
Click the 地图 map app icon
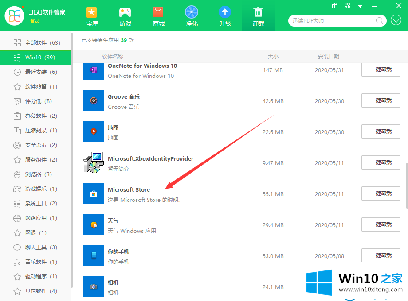(x=94, y=131)
